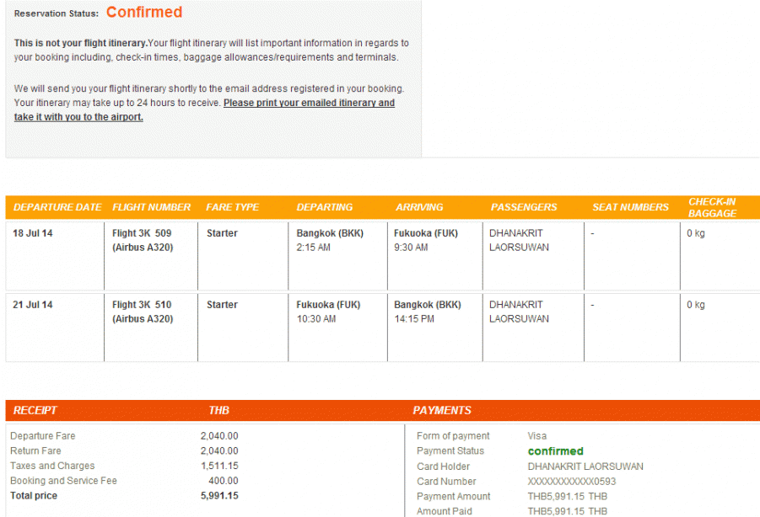Screen dimensions: 760x517
Task: Click the 'SEAT NUMBERS' column header
Action: click(x=630, y=207)
